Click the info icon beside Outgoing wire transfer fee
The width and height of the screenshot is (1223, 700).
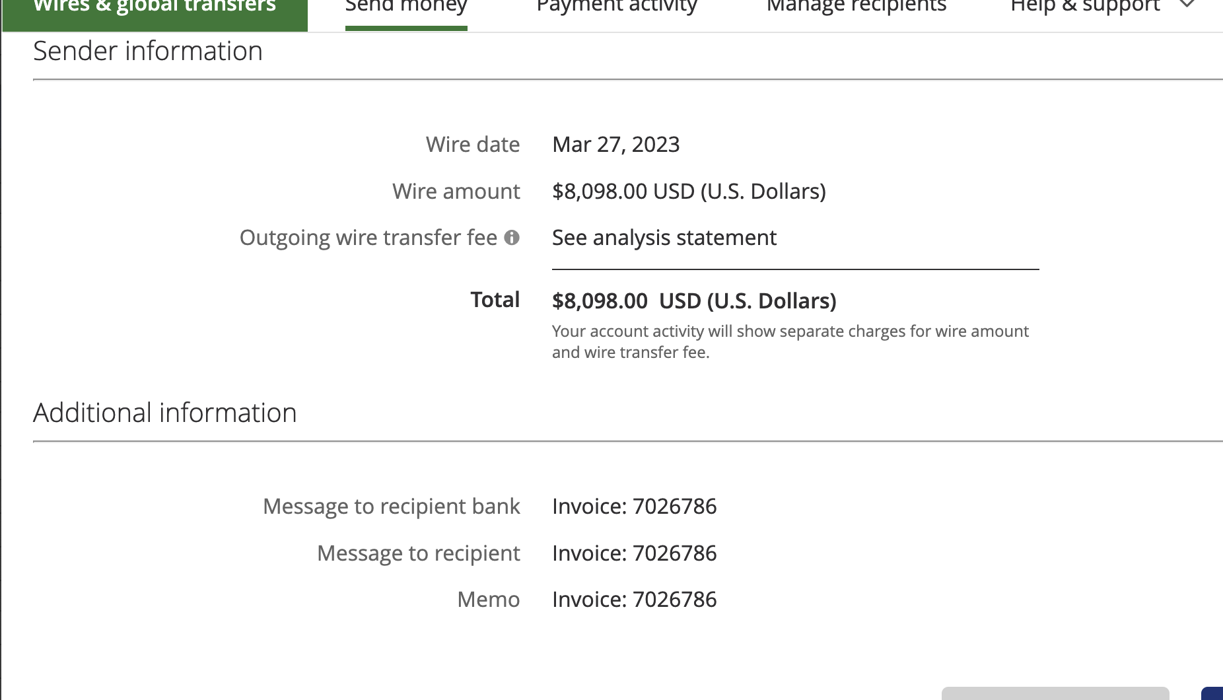click(x=512, y=238)
